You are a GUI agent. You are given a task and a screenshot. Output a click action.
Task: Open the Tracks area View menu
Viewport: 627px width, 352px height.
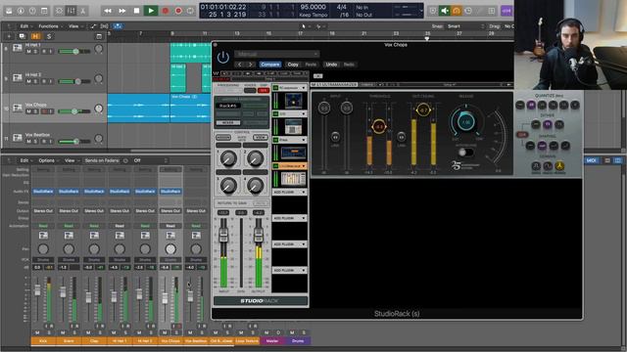coord(75,26)
